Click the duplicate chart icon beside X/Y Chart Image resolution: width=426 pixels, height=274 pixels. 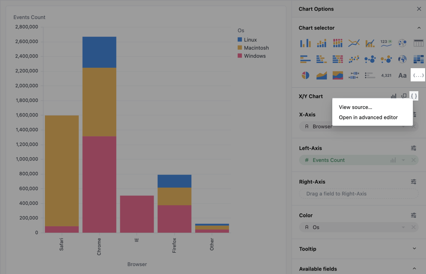[403, 96]
